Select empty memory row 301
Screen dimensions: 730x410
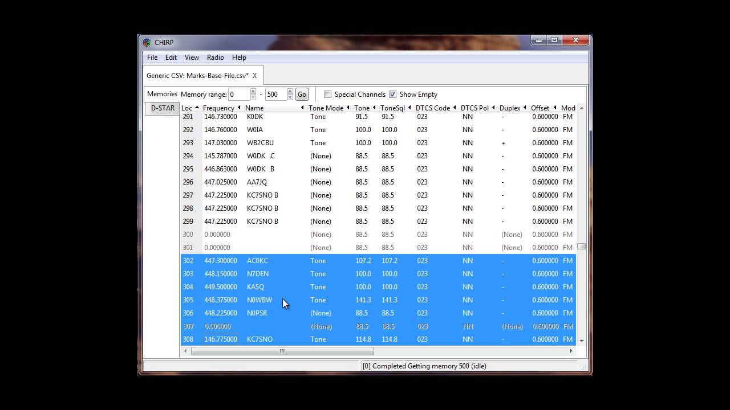click(378, 248)
